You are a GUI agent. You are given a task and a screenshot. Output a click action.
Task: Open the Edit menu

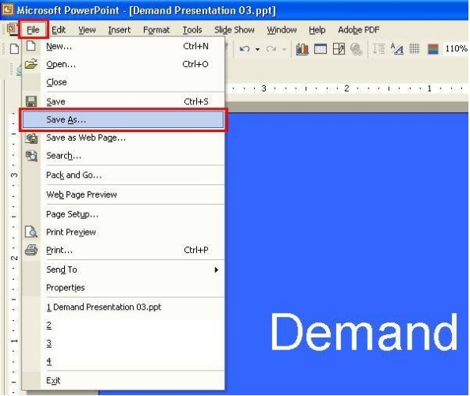[x=59, y=29]
